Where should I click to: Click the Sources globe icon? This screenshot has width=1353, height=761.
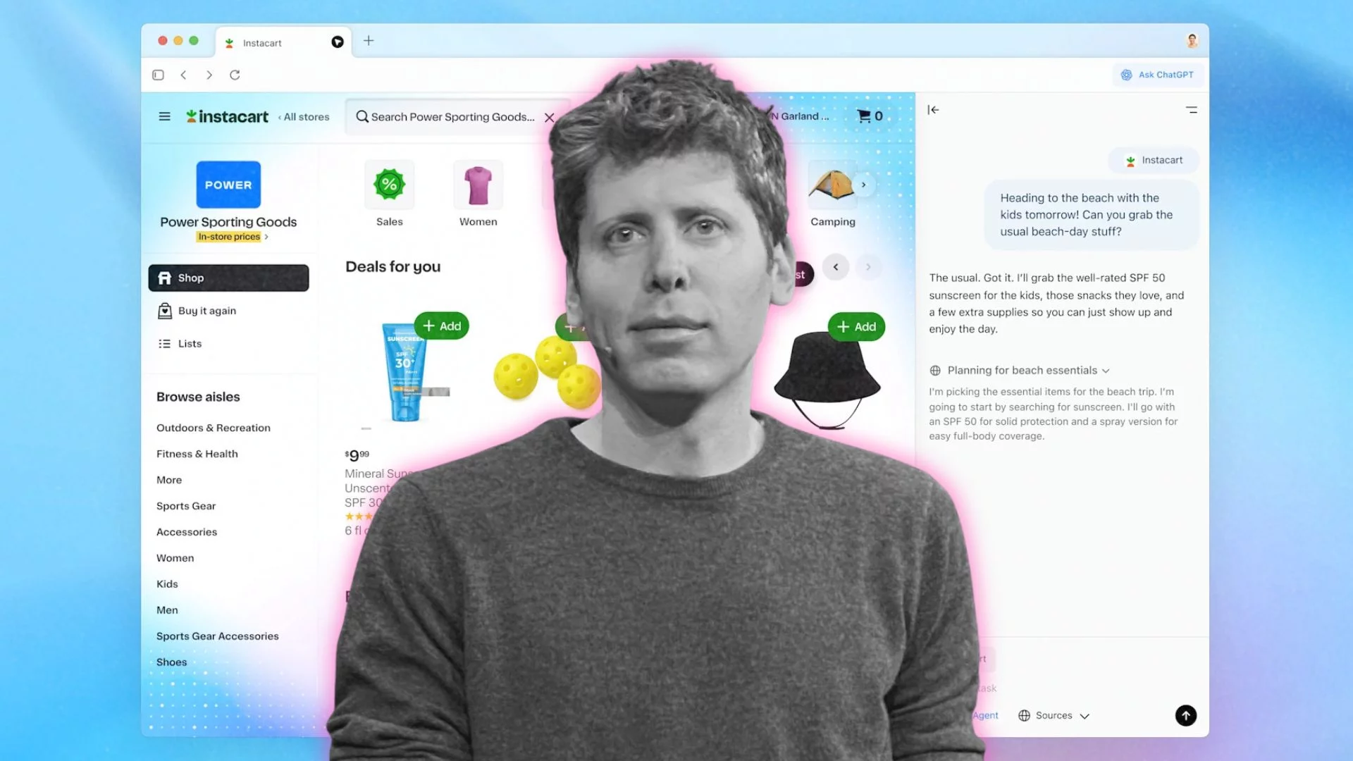coord(1023,715)
